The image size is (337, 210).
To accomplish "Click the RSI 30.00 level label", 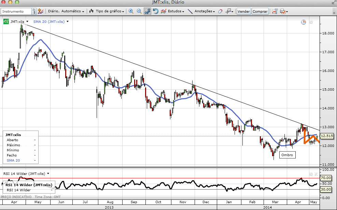I will [x=326, y=189].
